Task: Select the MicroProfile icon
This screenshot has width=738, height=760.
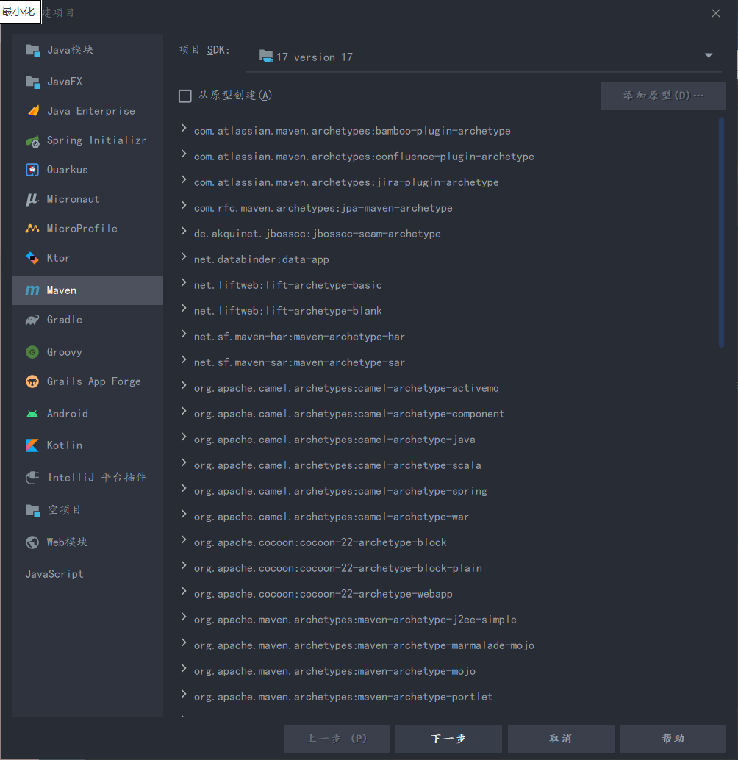Action: tap(32, 229)
